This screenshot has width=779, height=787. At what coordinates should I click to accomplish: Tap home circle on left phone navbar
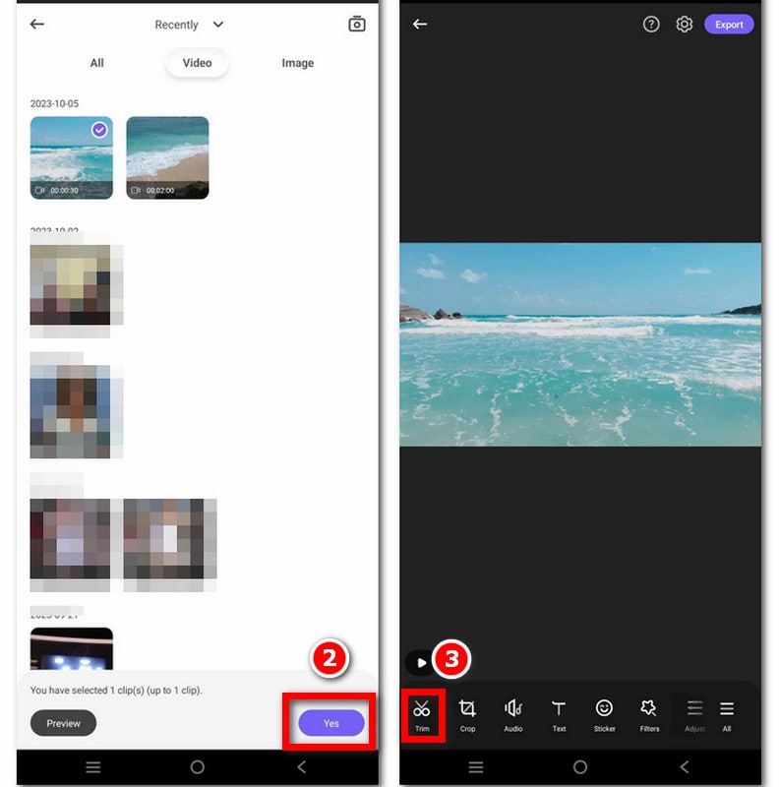click(x=198, y=767)
